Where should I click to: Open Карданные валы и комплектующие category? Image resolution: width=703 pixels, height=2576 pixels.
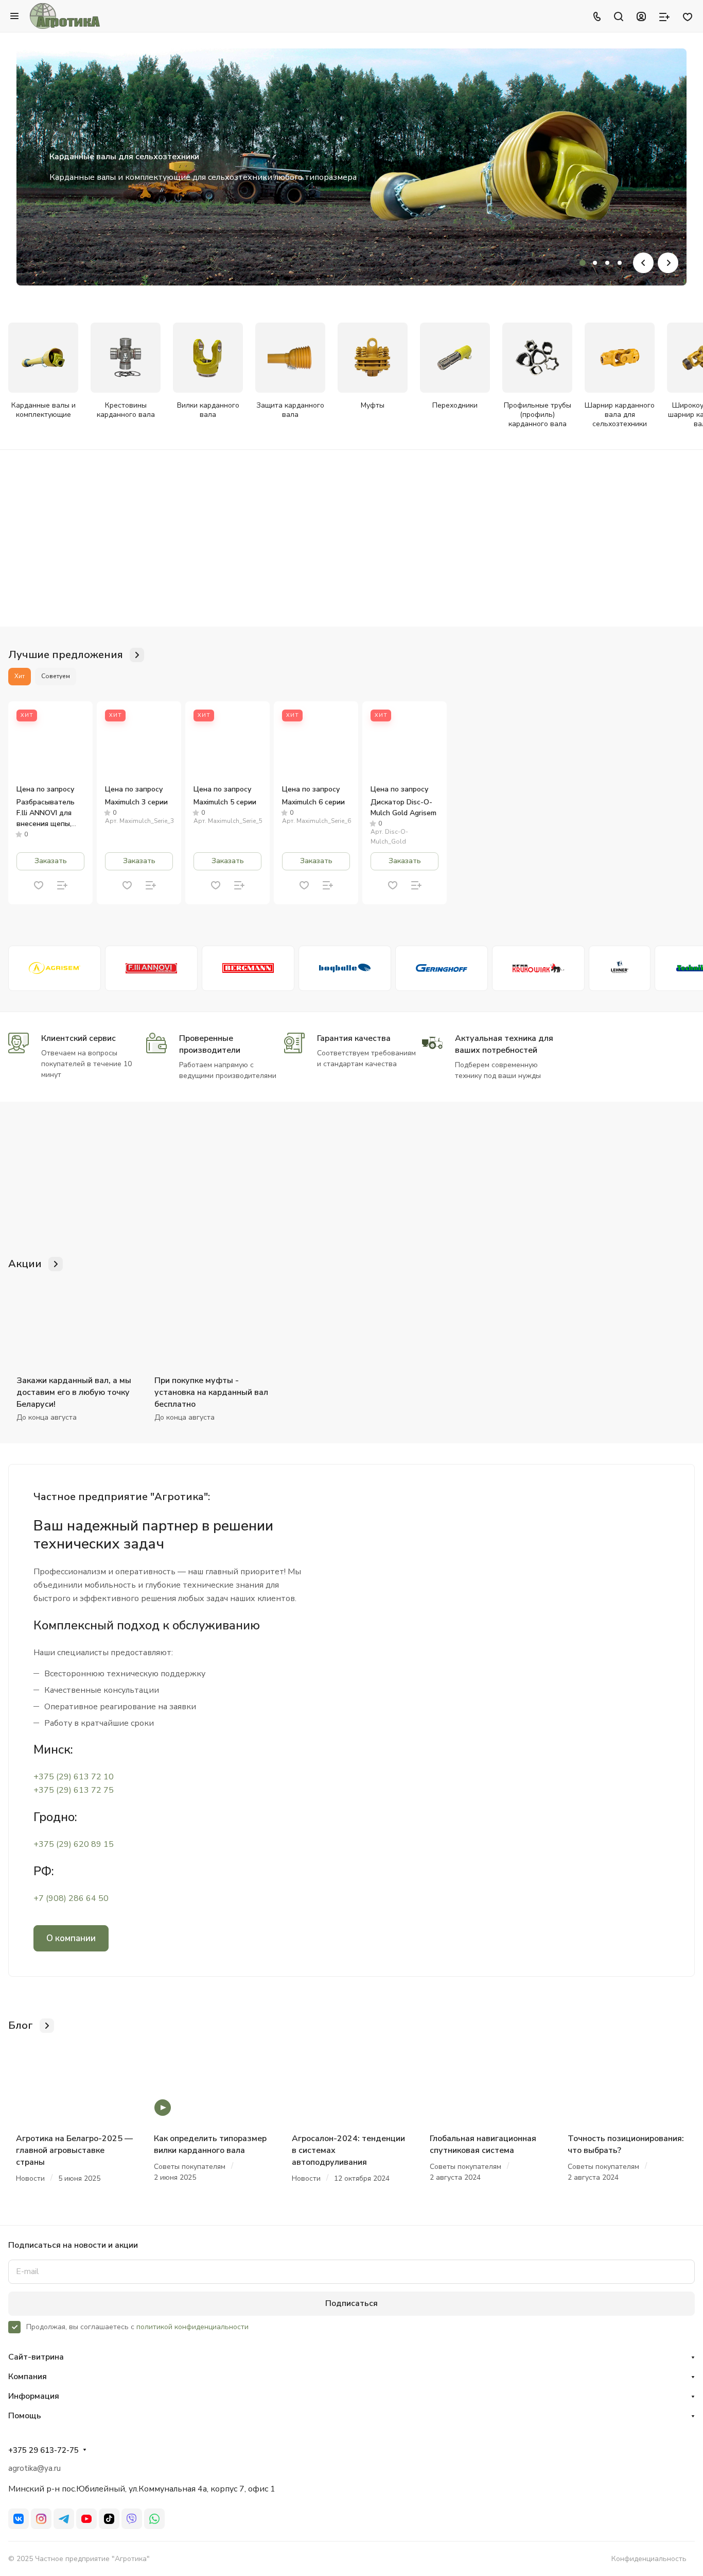click(x=43, y=371)
